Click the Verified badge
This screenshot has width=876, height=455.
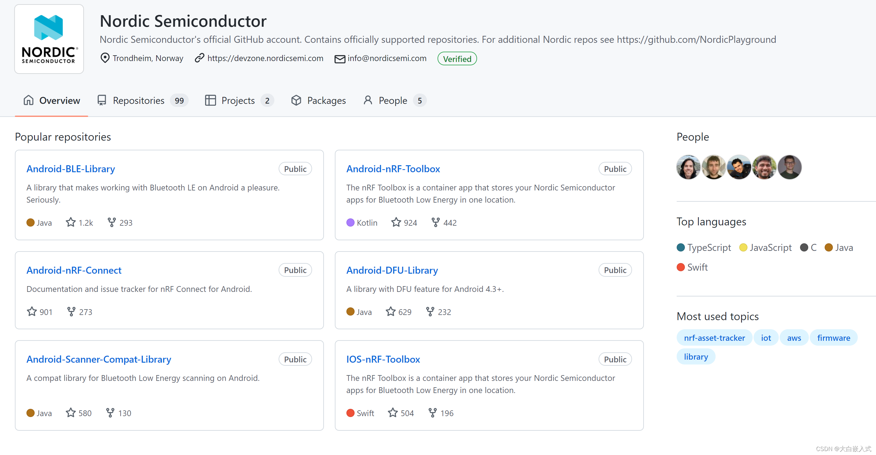tap(457, 59)
